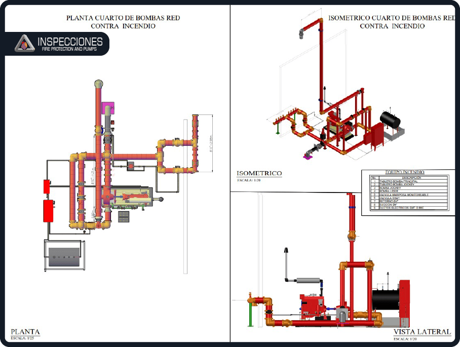
Task: Select the PLANTA view label at bottom left
Action: pyautogui.click(x=25, y=332)
